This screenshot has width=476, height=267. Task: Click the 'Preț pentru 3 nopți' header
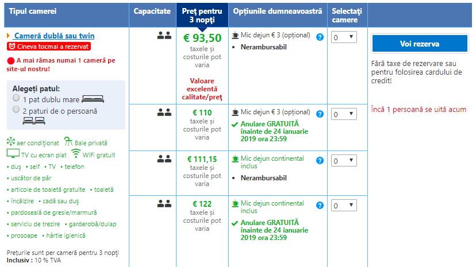201,15
